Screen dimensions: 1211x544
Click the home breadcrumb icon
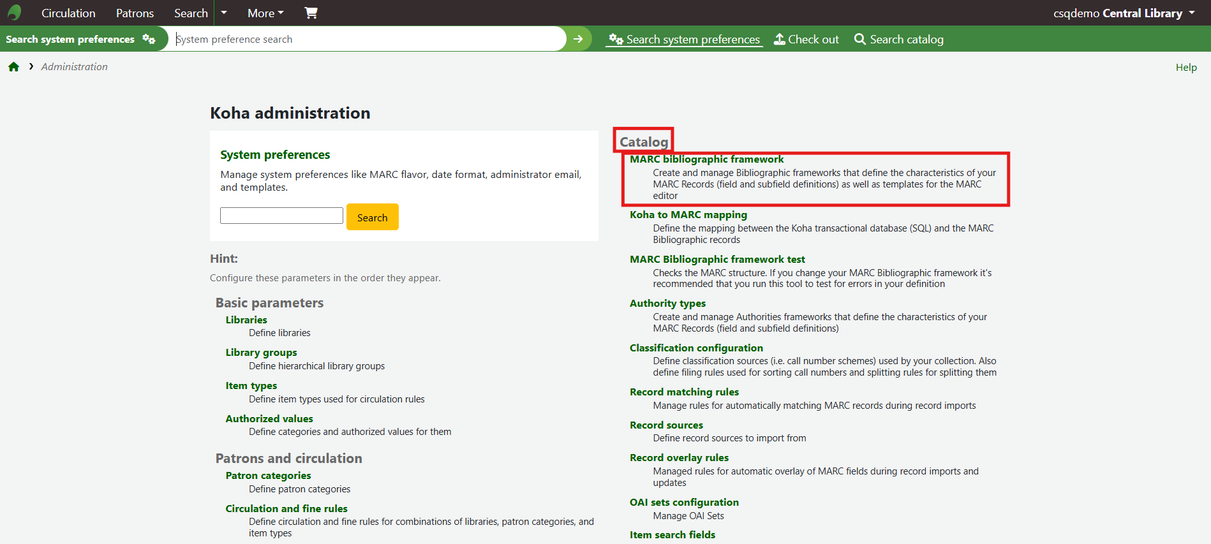13,67
